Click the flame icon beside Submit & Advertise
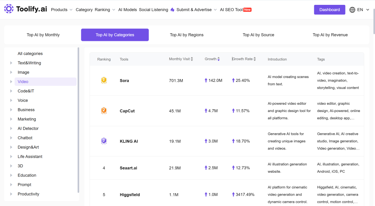Viewport: 375px width, 206px height. tap(173, 10)
